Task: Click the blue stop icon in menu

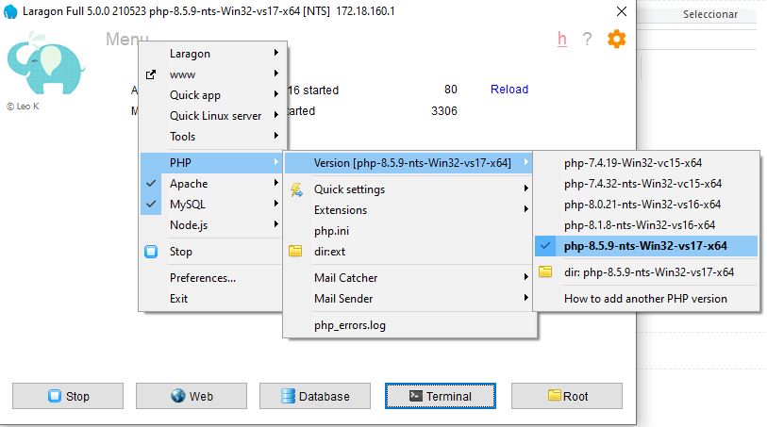Action: click(151, 252)
